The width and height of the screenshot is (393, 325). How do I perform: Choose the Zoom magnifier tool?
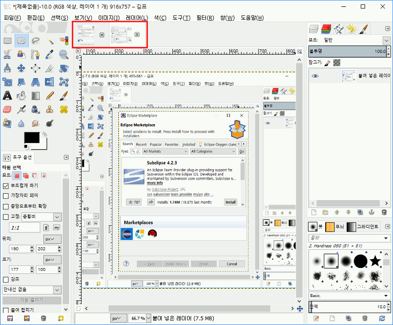[x=64, y=54]
